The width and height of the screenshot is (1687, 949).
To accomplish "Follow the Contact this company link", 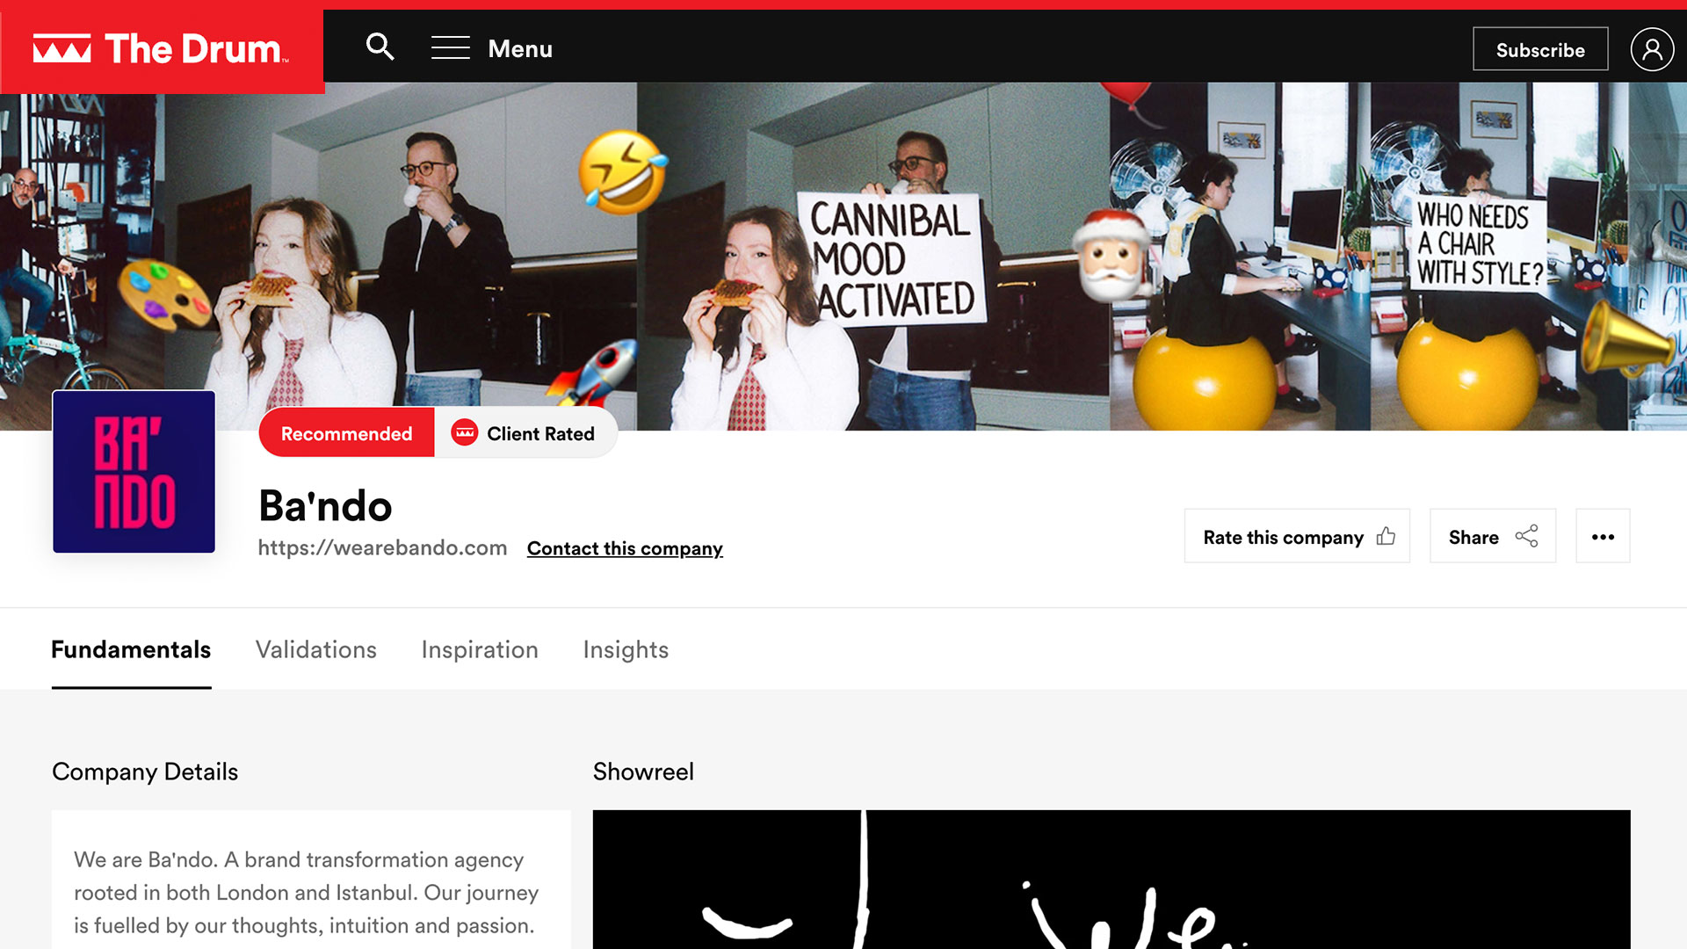I will tap(625, 548).
